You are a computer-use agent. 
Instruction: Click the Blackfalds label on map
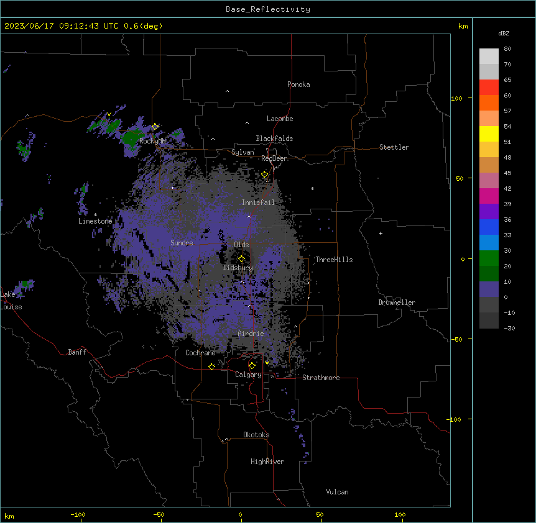pyautogui.click(x=274, y=139)
